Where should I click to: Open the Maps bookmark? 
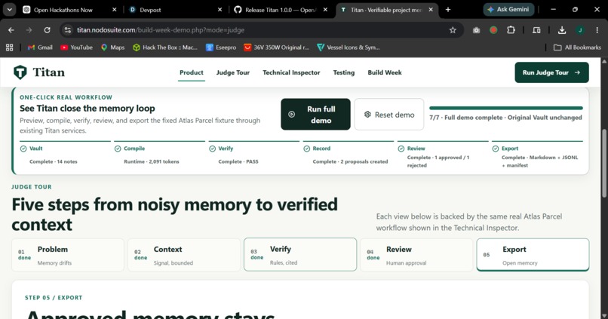point(113,48)
